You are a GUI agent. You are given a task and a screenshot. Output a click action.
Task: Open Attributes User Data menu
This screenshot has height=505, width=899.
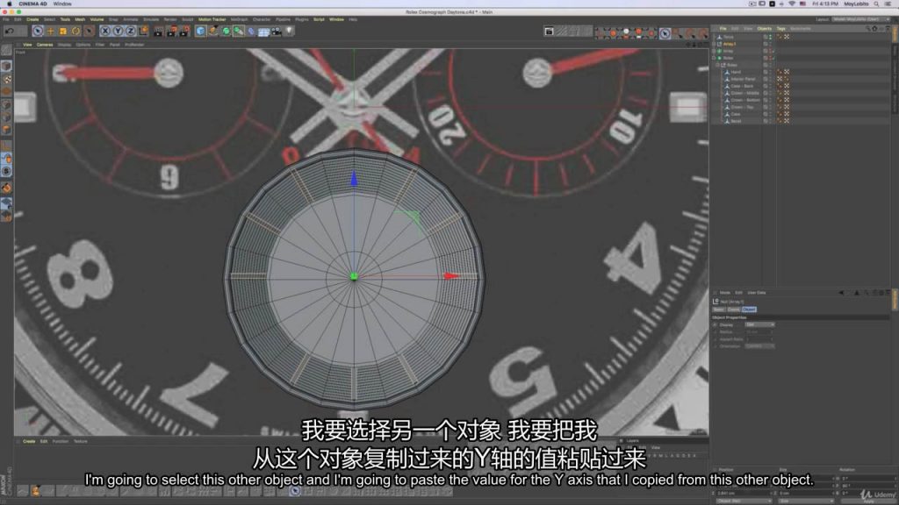pos(756,293)
